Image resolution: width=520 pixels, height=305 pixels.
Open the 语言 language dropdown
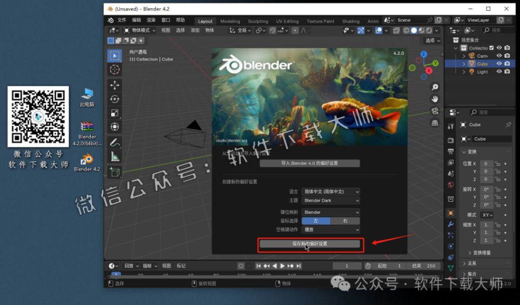pos(331,192)
